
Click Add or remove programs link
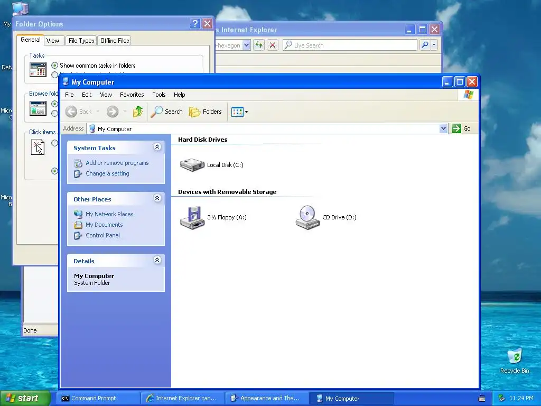tap(117, 163)
